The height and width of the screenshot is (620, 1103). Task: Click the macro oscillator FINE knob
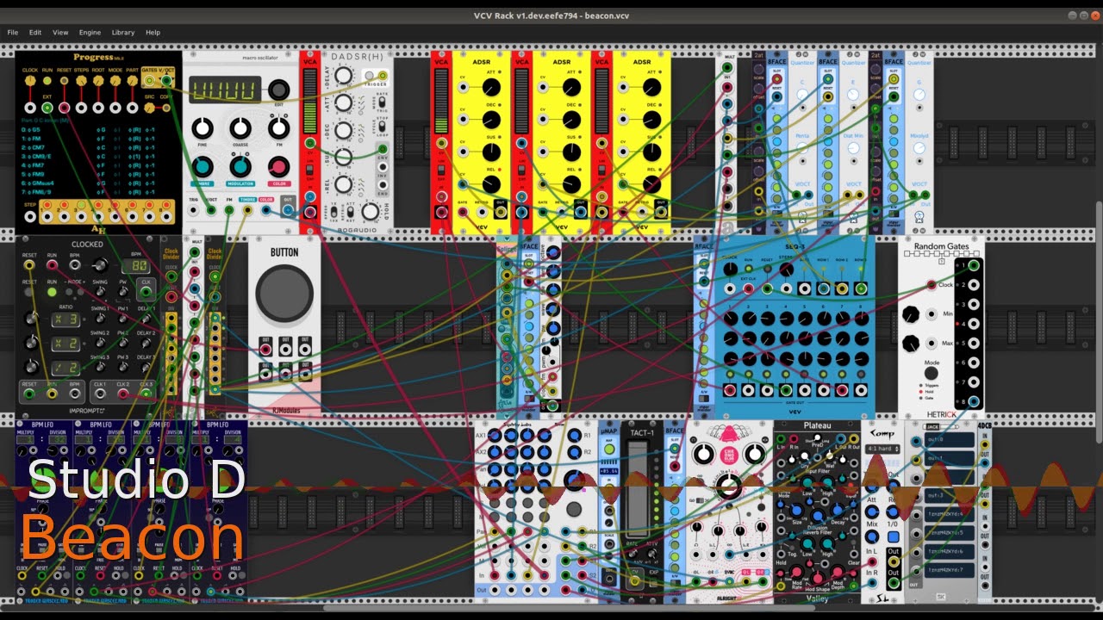(x=203, y=129)
